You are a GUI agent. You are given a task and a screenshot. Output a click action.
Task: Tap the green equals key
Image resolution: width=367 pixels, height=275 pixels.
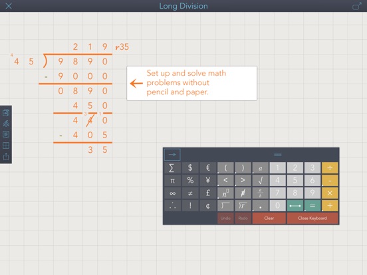312,206
